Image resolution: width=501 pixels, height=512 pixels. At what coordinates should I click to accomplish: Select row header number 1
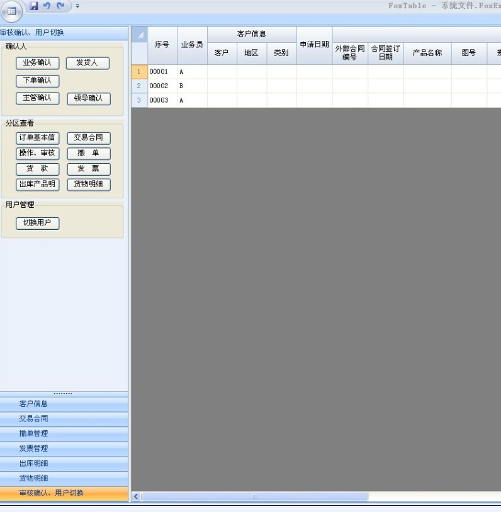[x=139, y=72]
